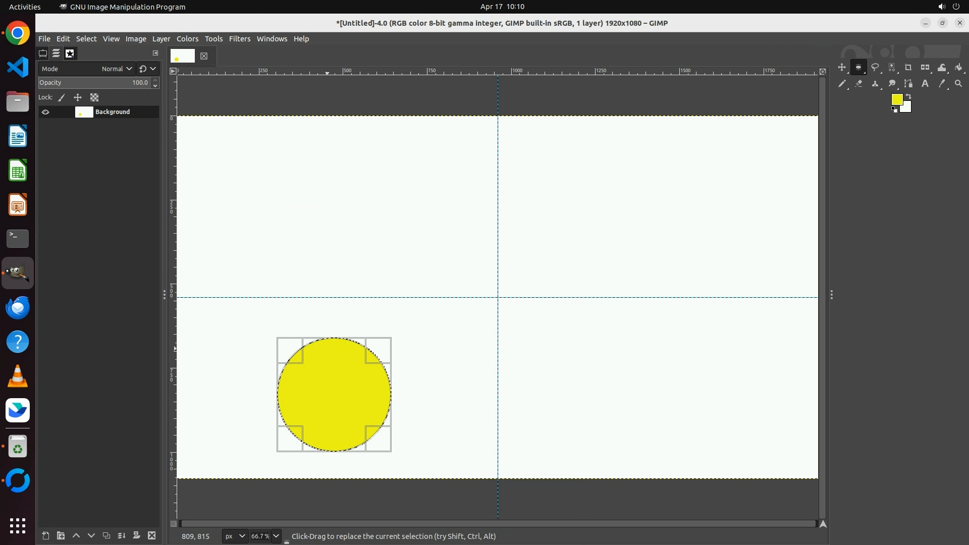Open the Colors menu
This screenshot has height=545, width=969.
click(x=187, y=39)
